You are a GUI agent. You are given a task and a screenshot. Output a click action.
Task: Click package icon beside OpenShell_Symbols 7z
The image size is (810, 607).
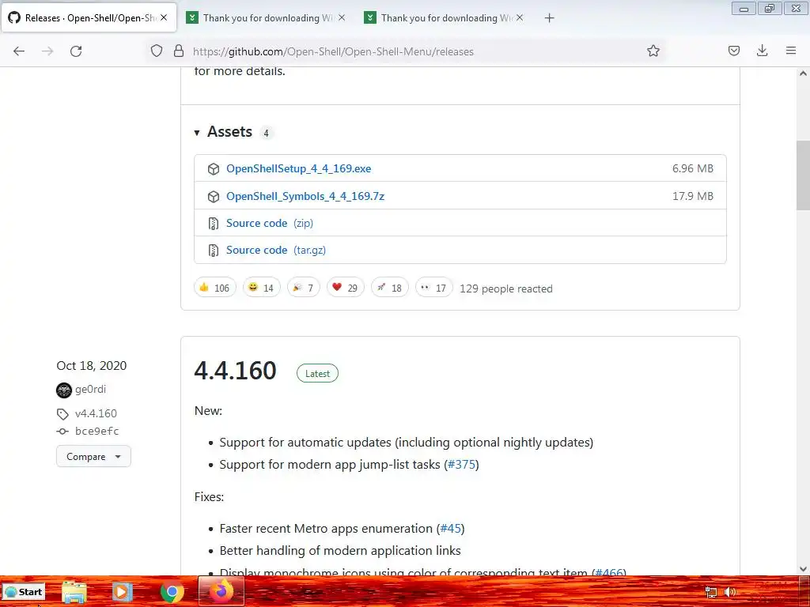214,197
